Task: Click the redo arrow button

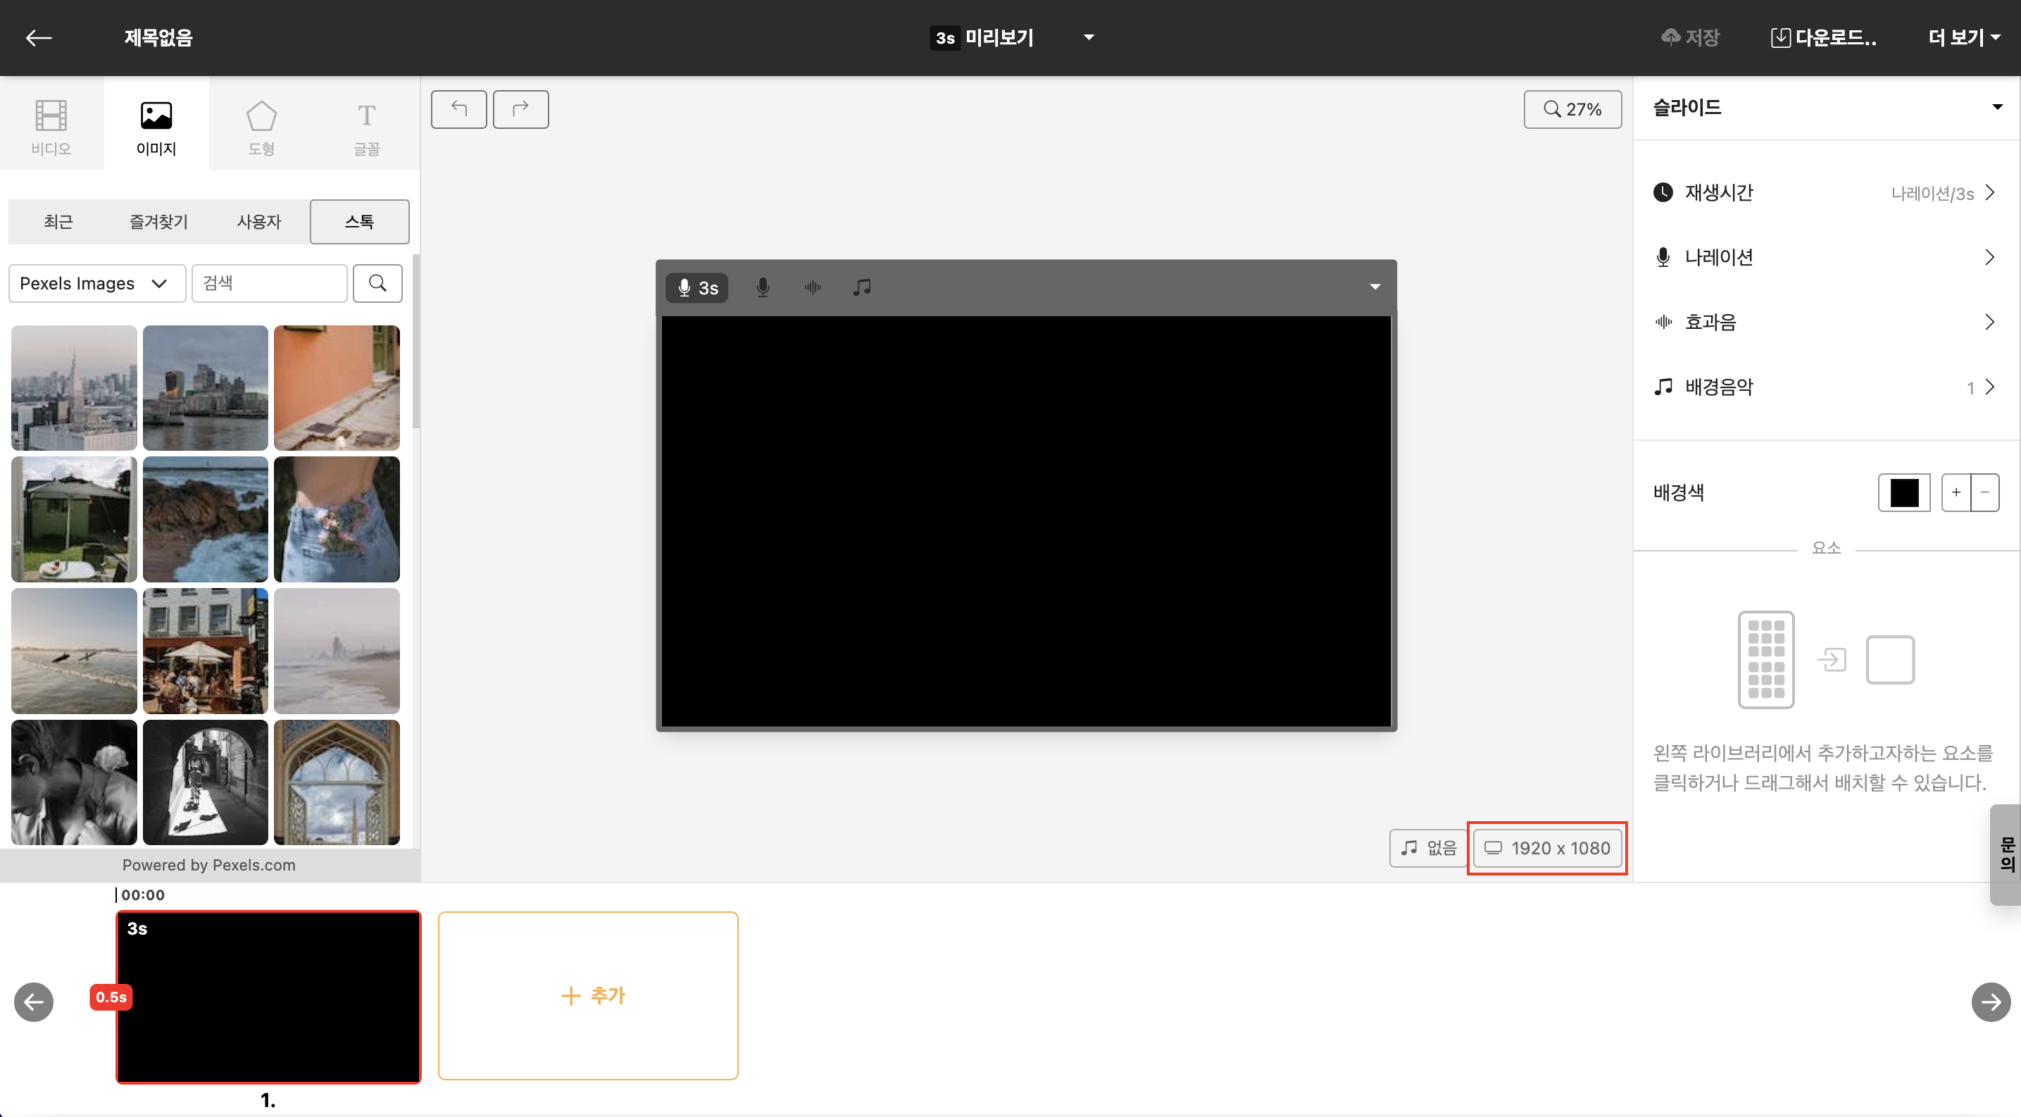Action: [520, 109]
